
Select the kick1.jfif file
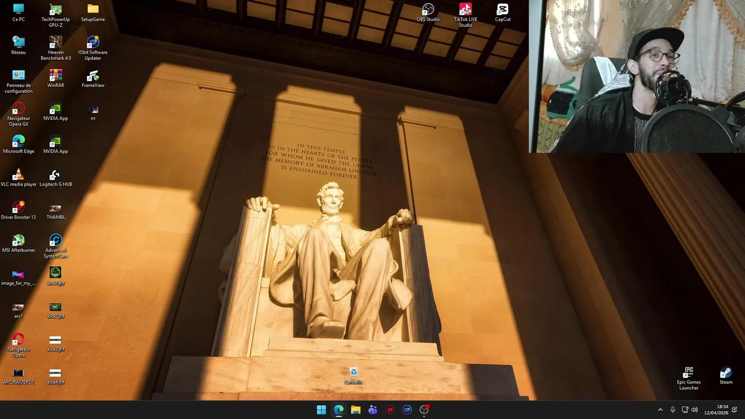[55, 276]
